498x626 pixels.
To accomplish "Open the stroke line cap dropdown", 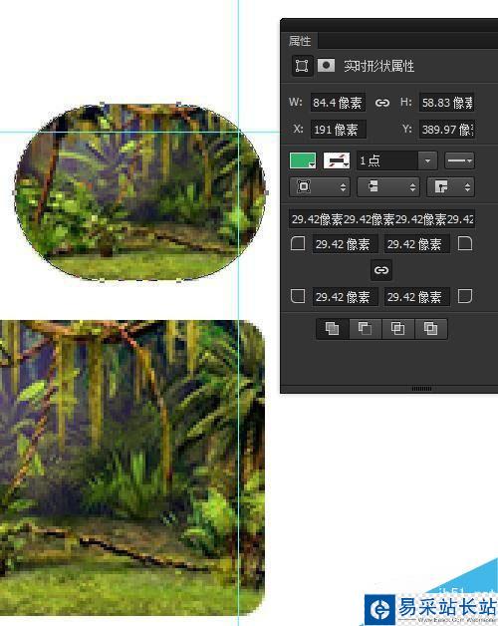I will (388, 186).
